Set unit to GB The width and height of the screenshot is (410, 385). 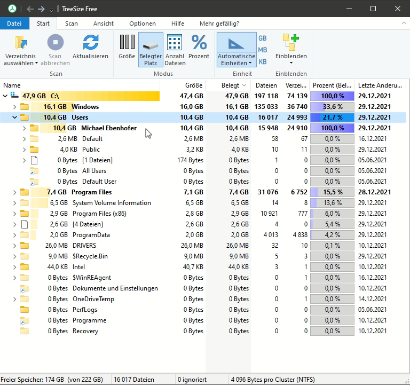(x=263, y=38)
